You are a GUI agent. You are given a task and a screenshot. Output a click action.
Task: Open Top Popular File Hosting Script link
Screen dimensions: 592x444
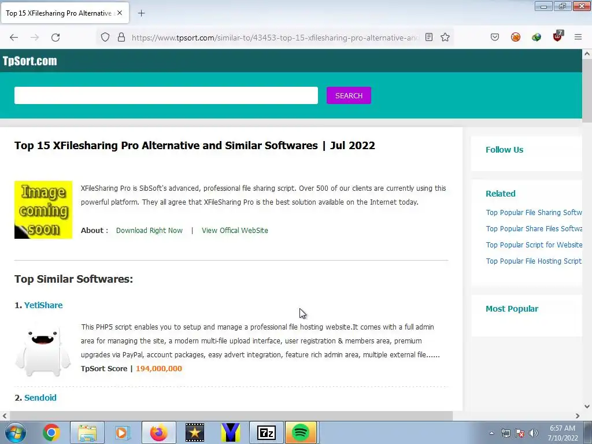(x=534, y=261)
